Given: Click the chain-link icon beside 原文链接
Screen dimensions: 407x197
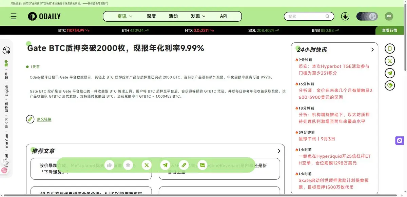Looking at the screenshot, I should [x=30, y=119].
